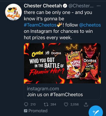Click the verified badge next to Chester Cheetah
This screenshot has height=116, width=106.
[65, 6]
